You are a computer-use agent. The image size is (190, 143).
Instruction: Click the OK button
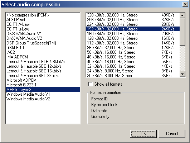coord(143,134)
